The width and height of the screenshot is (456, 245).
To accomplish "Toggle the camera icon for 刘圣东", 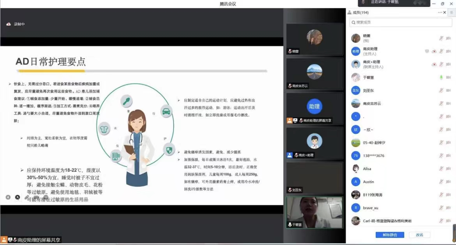I will coord(448,91).
